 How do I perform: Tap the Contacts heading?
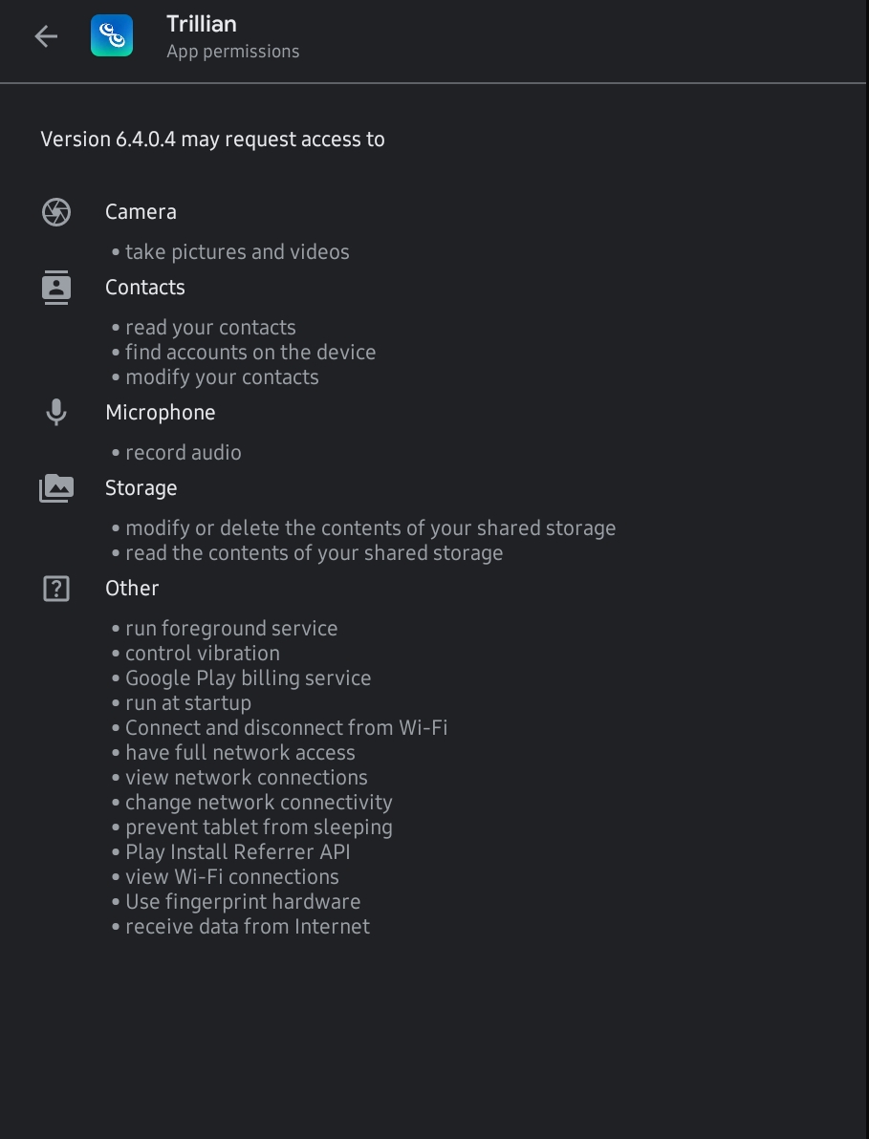(x=145, y=288)
